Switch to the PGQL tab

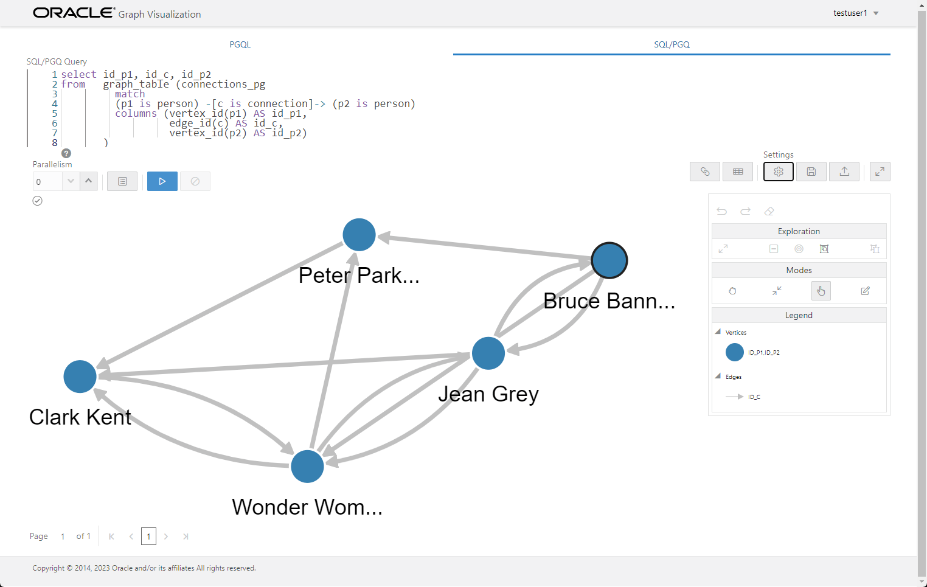tap(240, 44)
